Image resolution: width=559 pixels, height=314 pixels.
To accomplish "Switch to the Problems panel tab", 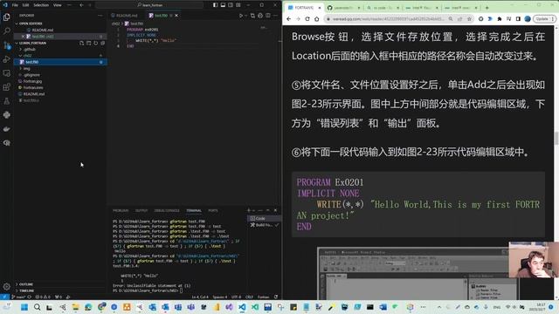I will [x=121, y=211].
